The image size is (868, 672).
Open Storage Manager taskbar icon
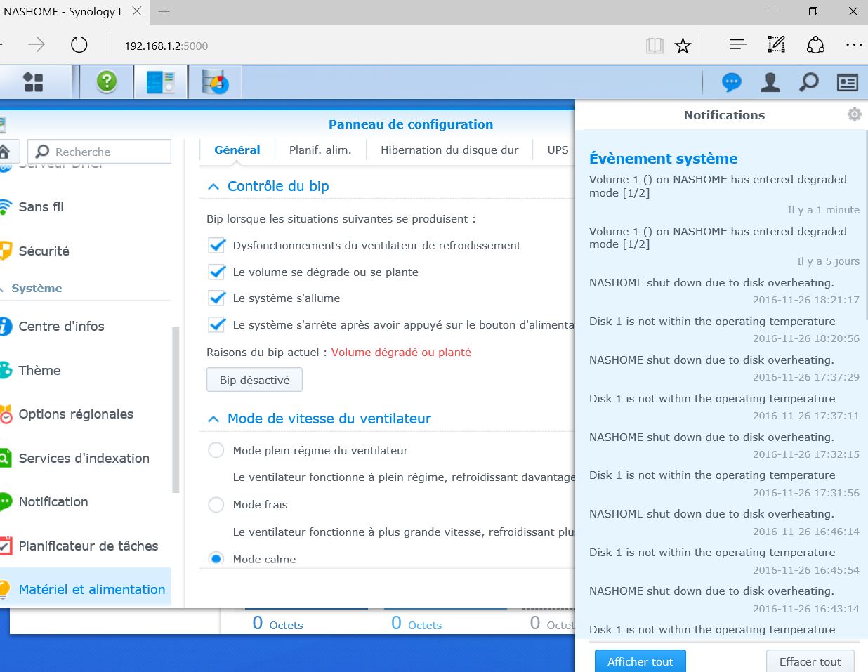tap(215, 82)
